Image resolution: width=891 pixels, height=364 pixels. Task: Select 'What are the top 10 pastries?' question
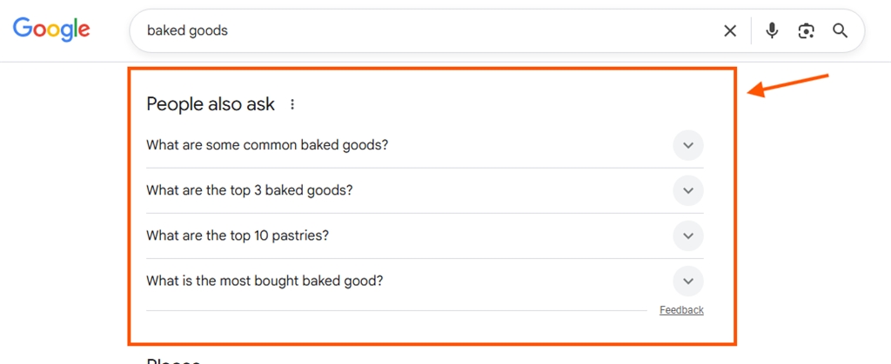click(x=238, y=235)
